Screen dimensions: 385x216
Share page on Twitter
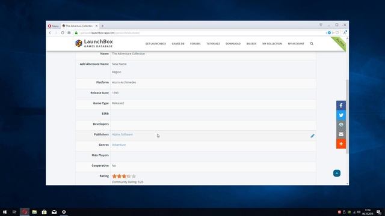click(341, 115)
